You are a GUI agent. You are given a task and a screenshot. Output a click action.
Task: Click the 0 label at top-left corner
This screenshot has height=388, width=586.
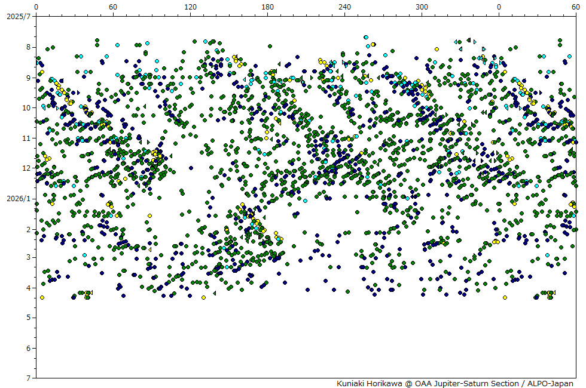(x=36, y=7)
